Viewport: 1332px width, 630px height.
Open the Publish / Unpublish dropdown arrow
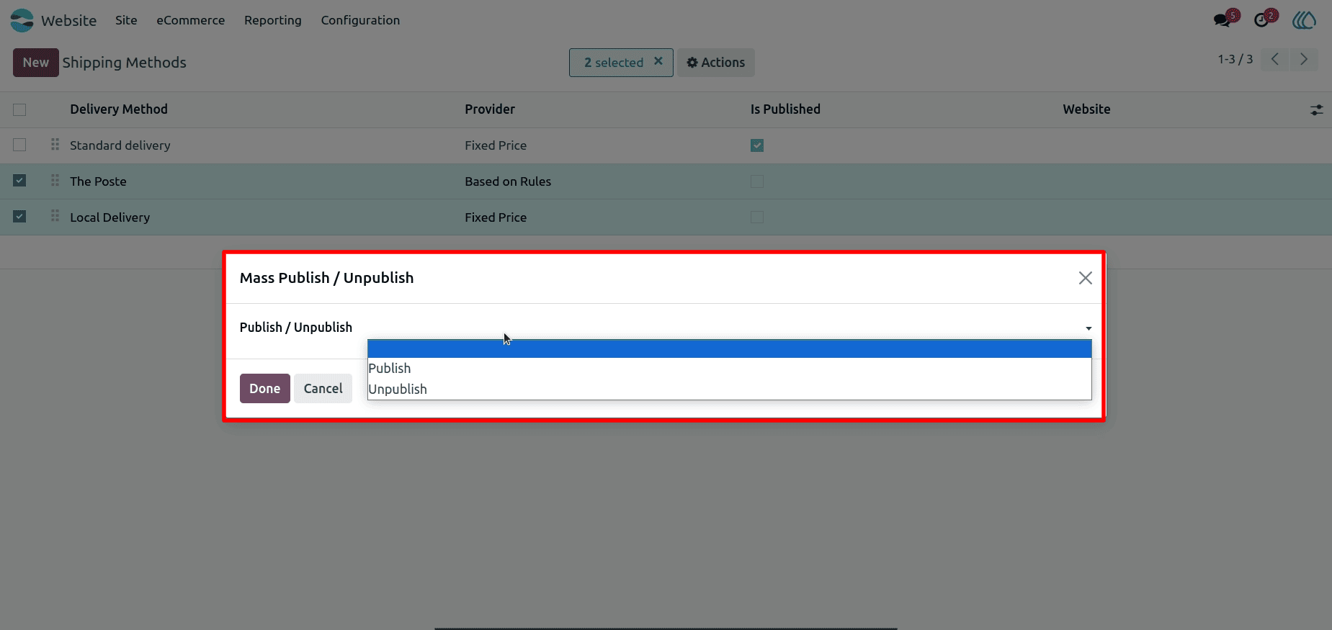pos(1089,328)
